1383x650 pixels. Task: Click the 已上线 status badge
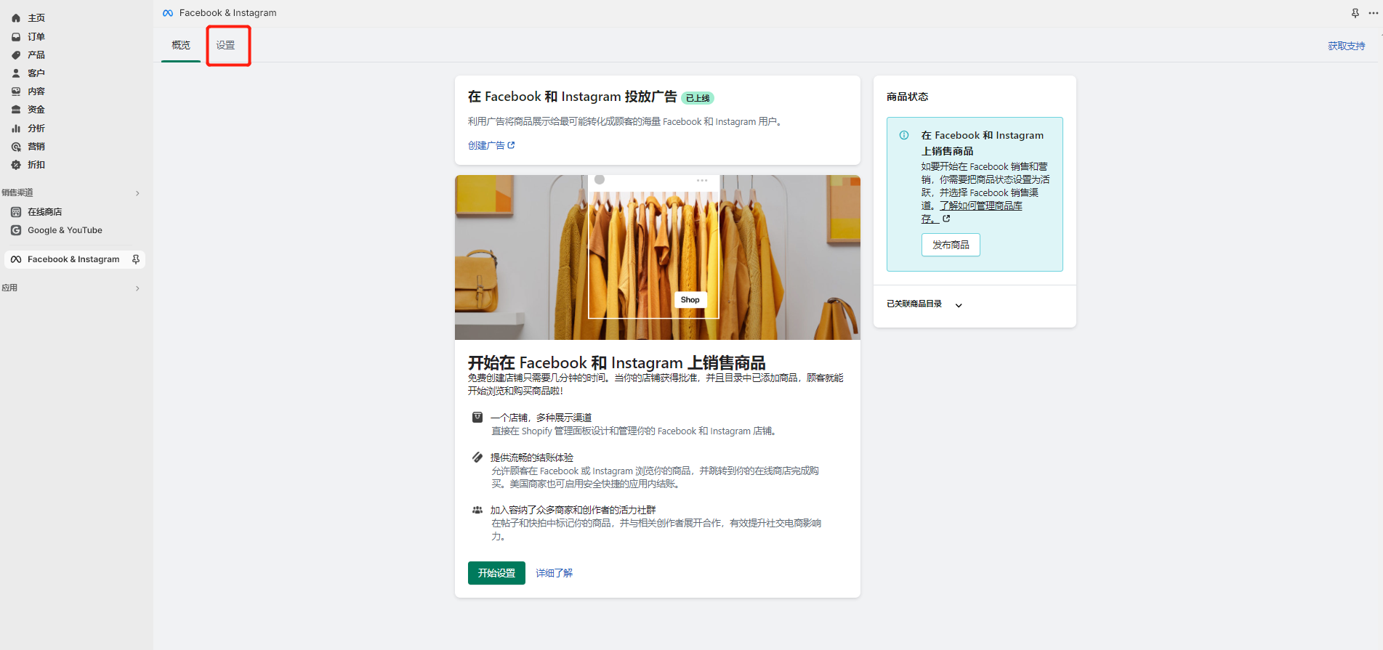point(698,98)
